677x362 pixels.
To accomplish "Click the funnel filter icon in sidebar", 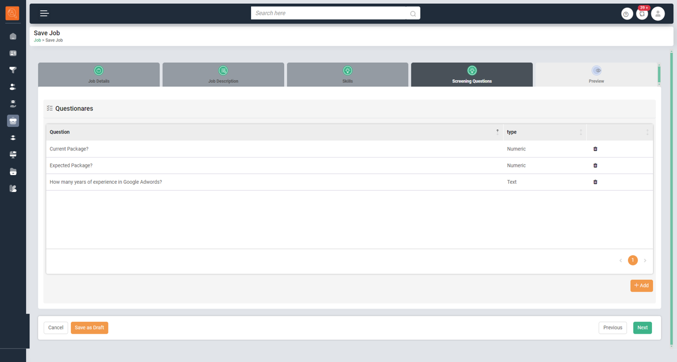I will tap(13, 70).
